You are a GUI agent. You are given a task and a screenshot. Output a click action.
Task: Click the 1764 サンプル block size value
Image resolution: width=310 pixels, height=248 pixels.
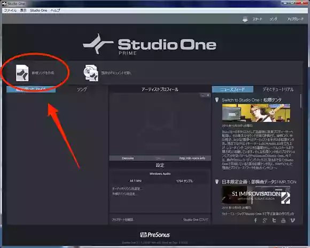pyautogui.click(x=184, y=181)
